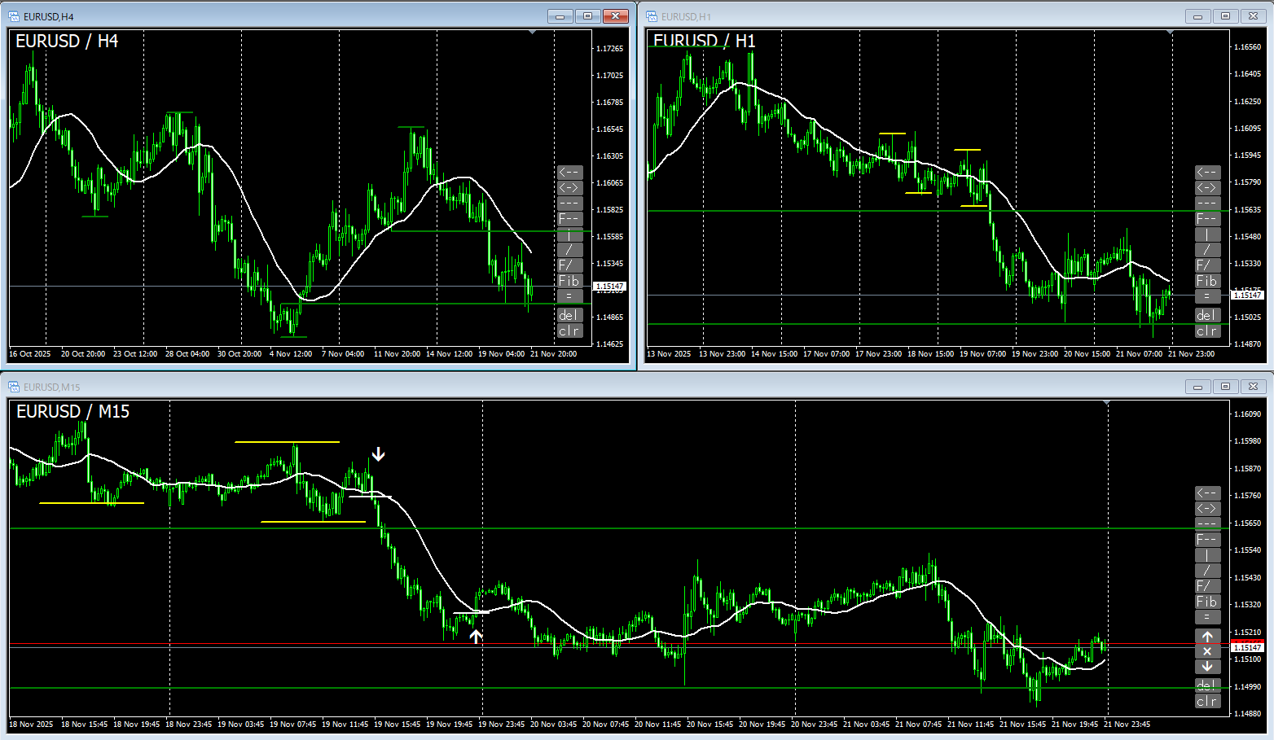The width and height of the screenshot is (1274, 740).
Task: Click 1.17265 price on H4 scale
Action: point(609,49)
